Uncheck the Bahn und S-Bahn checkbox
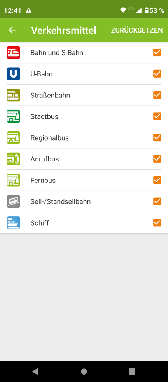This screenshot has width=168, height=382. pos(157,53)
